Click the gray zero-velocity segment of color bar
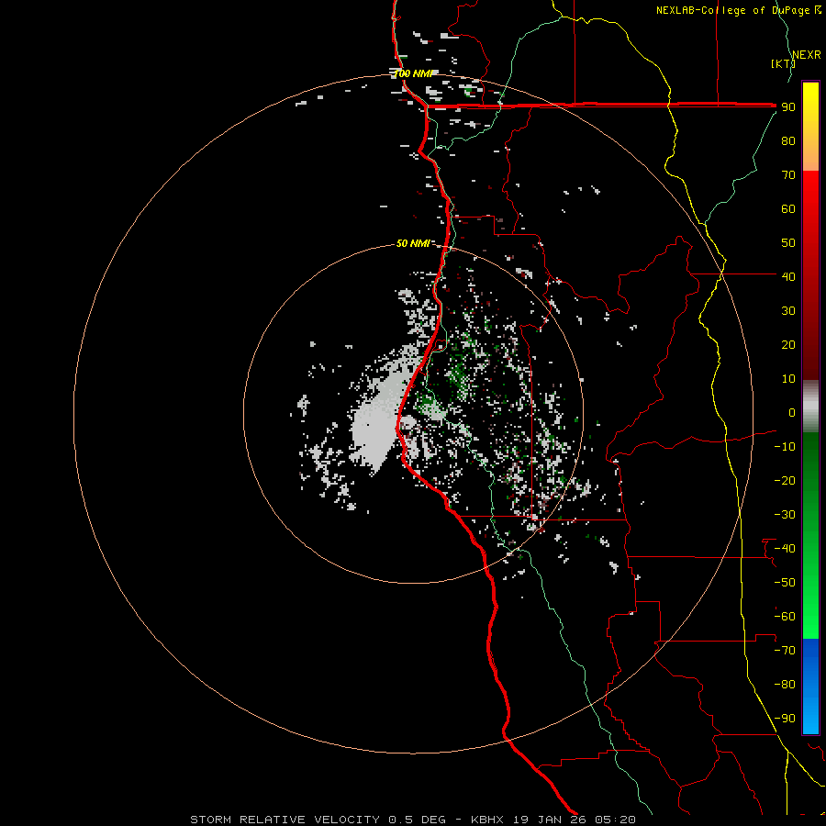The image size is (826, 826). [x=810, y=407]
